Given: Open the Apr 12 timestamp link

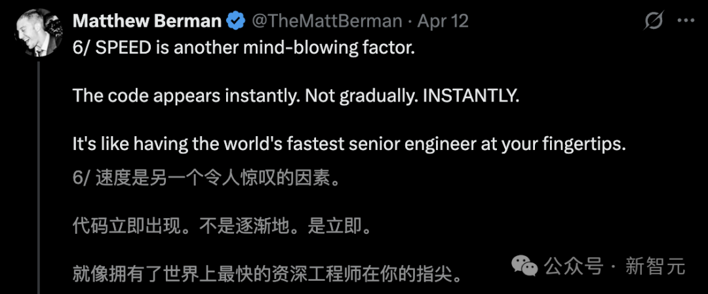Looking at the screenshot, I should point(443,21).
